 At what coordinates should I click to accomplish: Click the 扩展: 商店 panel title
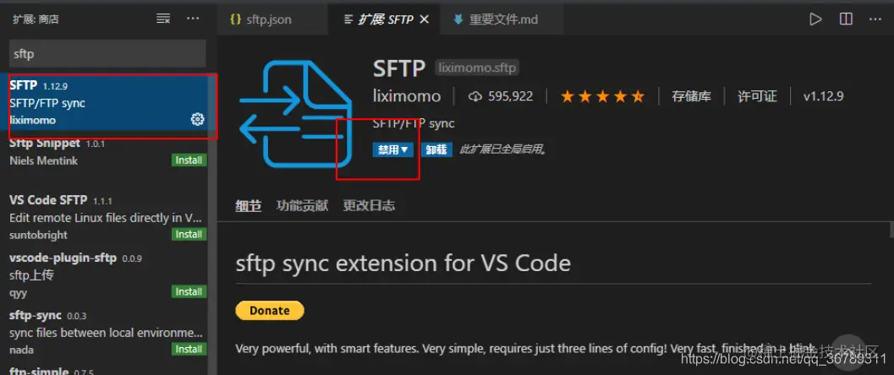click(x=36, y=19)
